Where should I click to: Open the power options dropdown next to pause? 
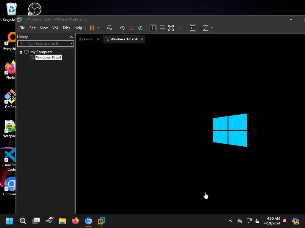click(98, 28)
